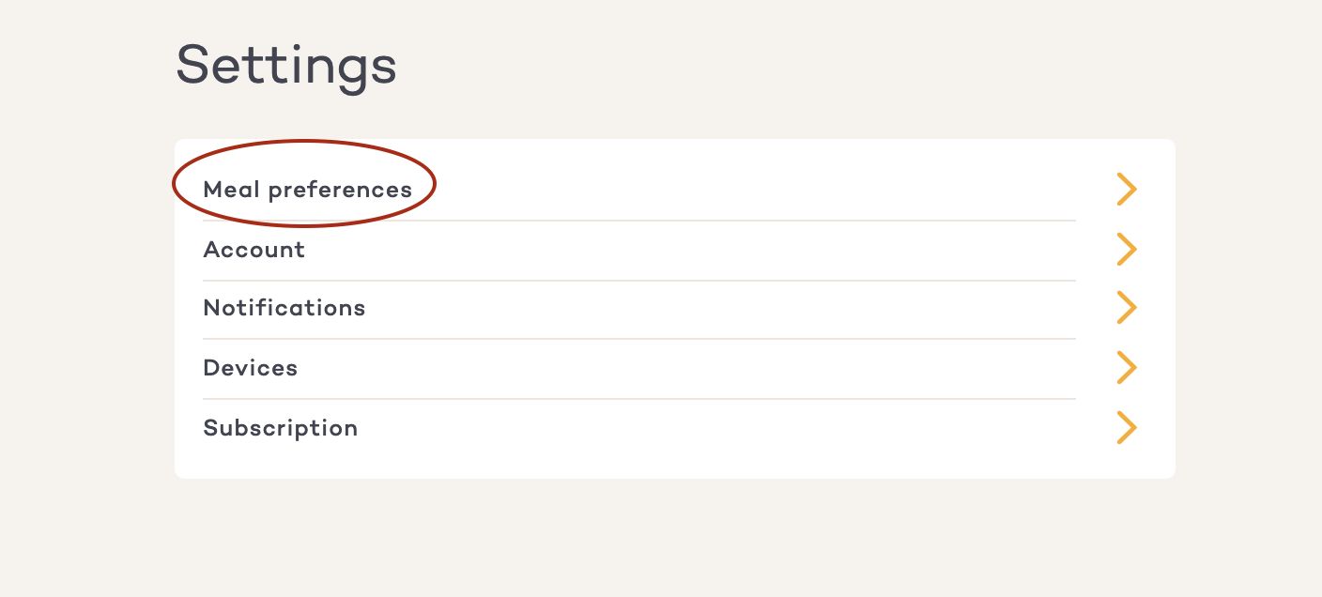1322x597 pixels.
Task: Go to Devices settings
Action: 250,368
